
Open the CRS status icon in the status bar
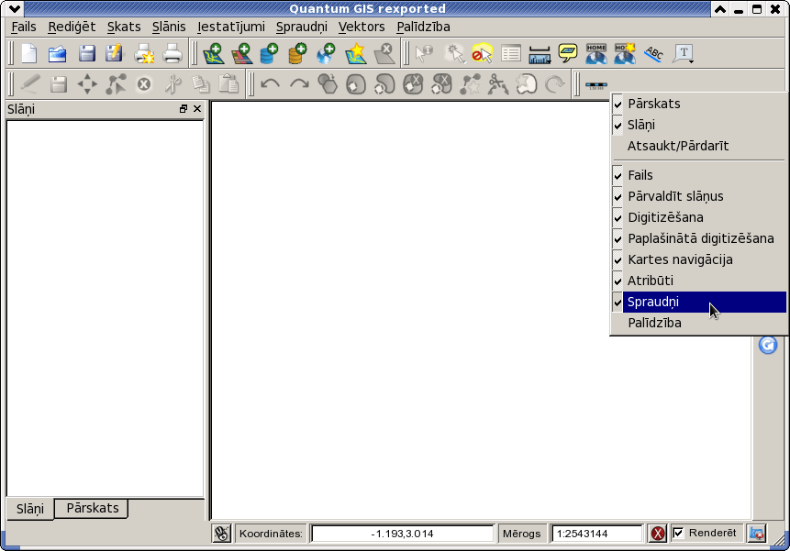coord(757,534)
